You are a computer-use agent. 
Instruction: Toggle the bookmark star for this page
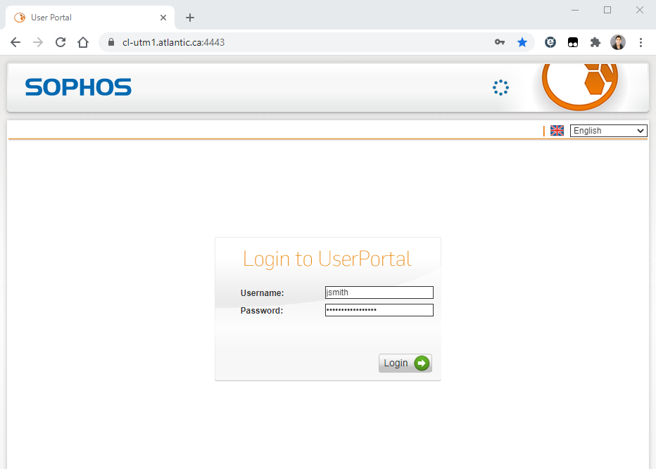(x=522, y=42)
